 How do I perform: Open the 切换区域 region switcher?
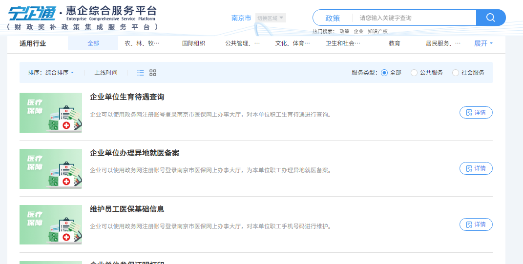click(x=270, y=18)
